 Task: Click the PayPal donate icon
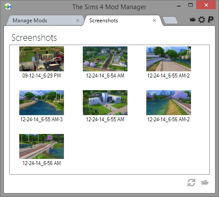tap(211, 20)
